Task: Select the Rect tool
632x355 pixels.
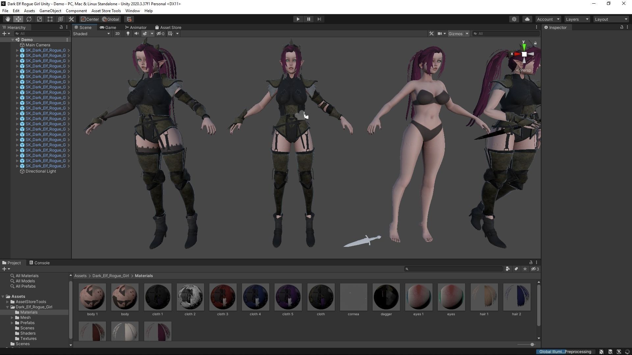Action: (x=50, y=19)
